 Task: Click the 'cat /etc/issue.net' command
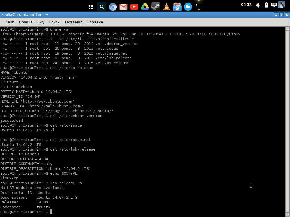point(71,140)
